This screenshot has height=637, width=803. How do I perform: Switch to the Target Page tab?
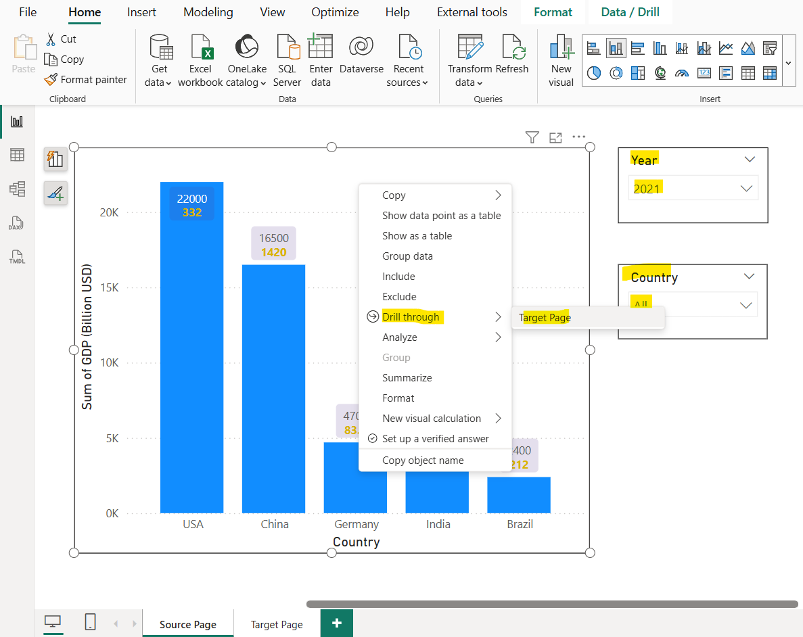(276, 624)
